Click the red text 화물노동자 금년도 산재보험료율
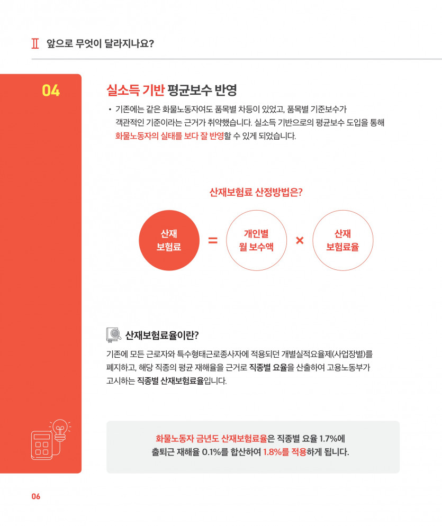442x526 pixels. tap(211, 439)
